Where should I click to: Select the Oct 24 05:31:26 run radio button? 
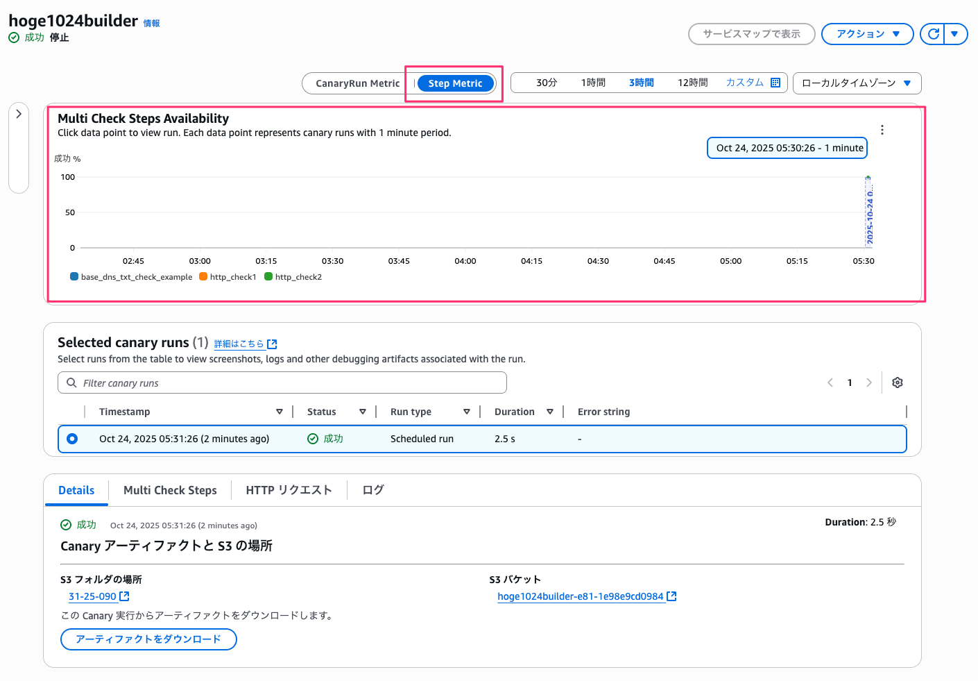click(72, 439)
